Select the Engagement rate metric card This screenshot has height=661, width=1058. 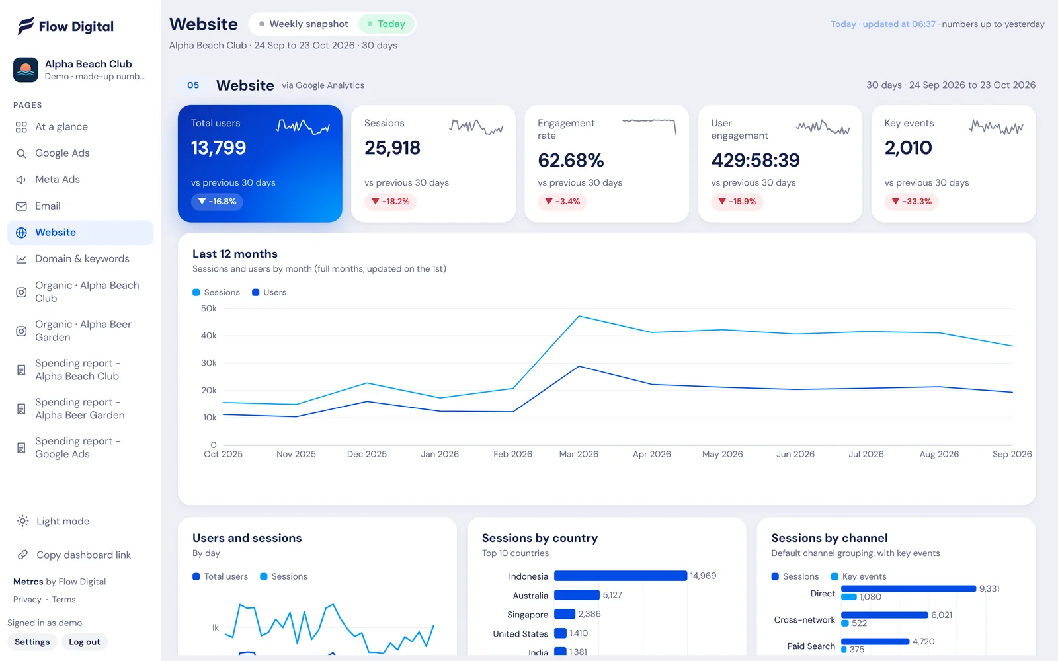pos(606,164)
